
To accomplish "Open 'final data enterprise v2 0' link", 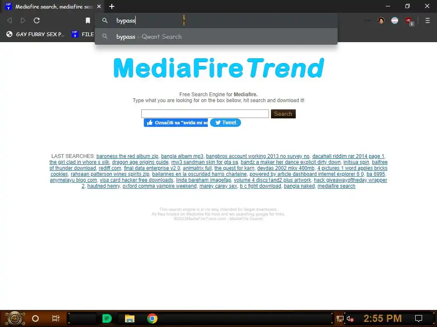I will click(152, 168).
